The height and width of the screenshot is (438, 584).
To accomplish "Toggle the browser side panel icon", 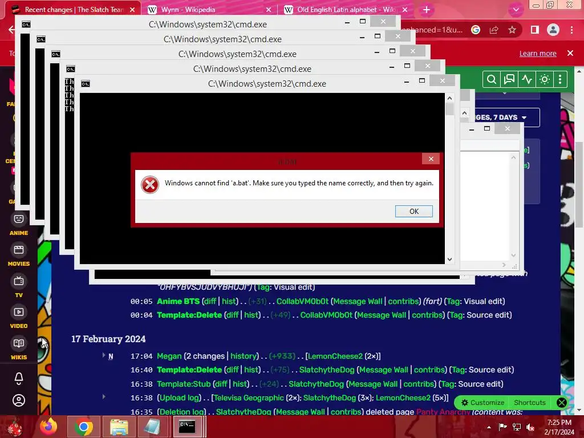I will pyautogui.click(x=534, y=30).
